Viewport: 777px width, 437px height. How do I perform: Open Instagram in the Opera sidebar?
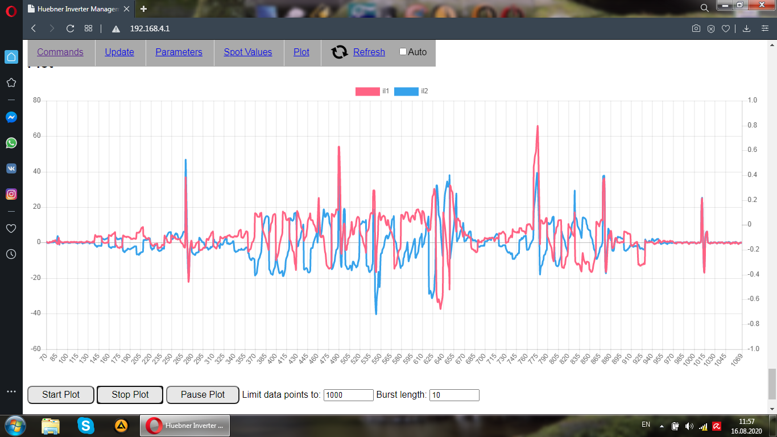tap(11, 194)
